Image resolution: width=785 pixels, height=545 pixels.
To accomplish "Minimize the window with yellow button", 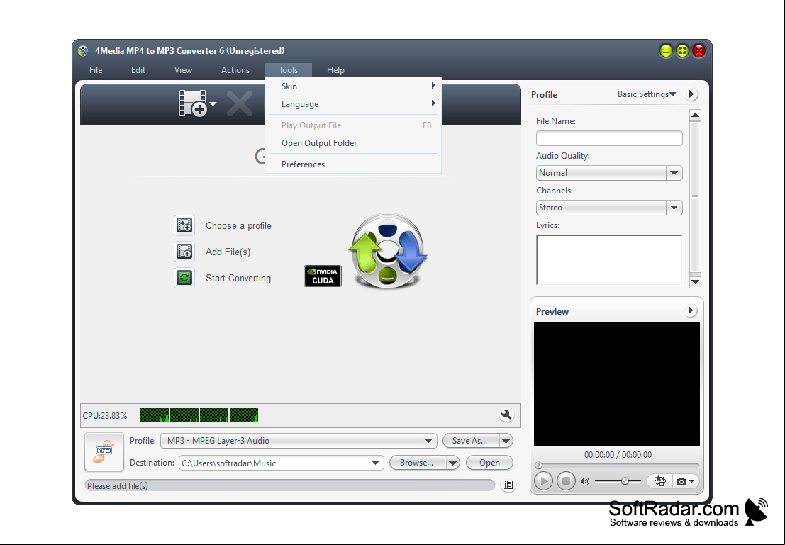I will 666,50.
